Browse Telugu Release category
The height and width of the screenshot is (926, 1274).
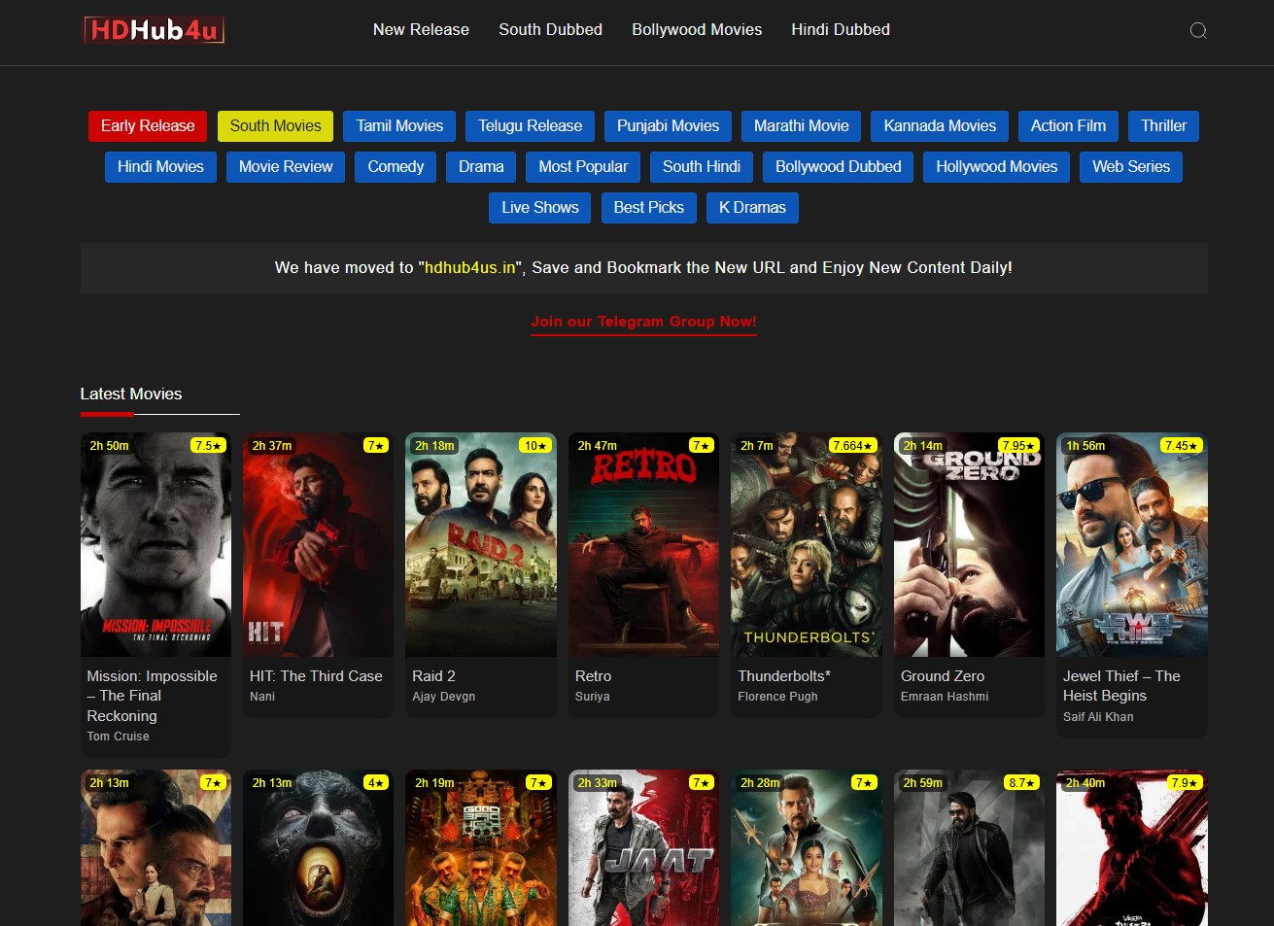click(x=531, y=126)
